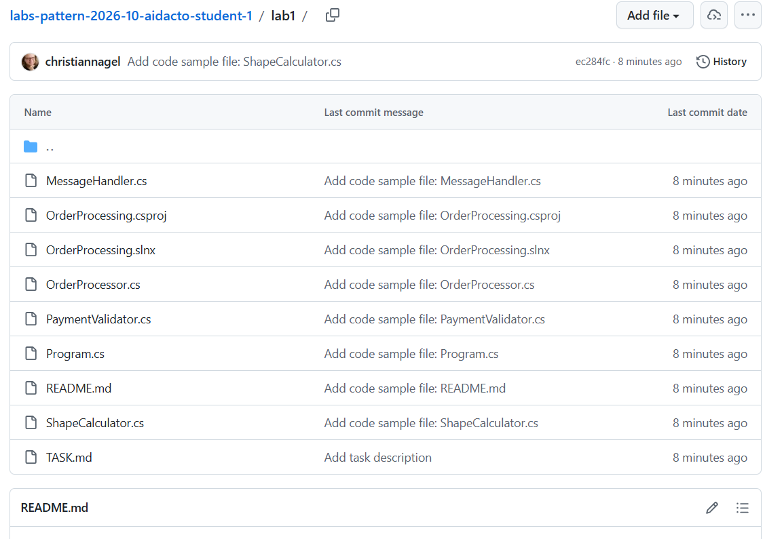Click file icon beside OrderProcessing.csproj
Screen dimensions: 765x539
click(x=31, y=215)
